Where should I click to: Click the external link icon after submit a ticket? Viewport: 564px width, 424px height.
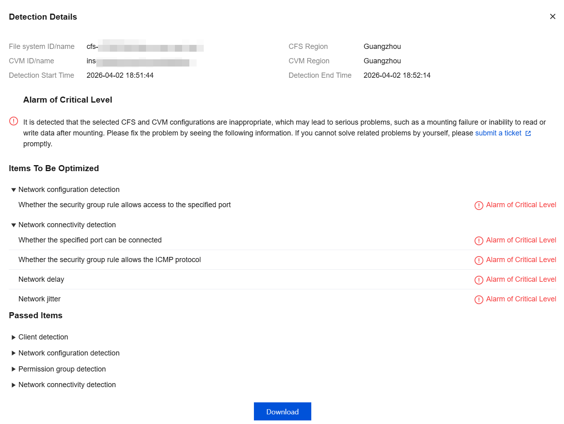point(528,133)
